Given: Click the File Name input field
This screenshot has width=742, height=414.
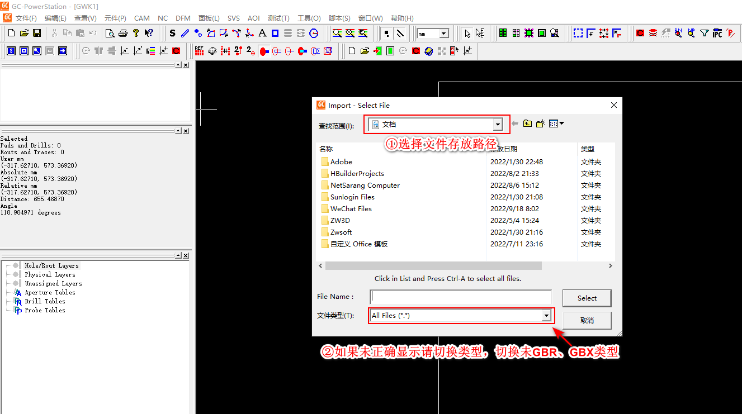Looking at the screenshot, I should click(461, 297).
